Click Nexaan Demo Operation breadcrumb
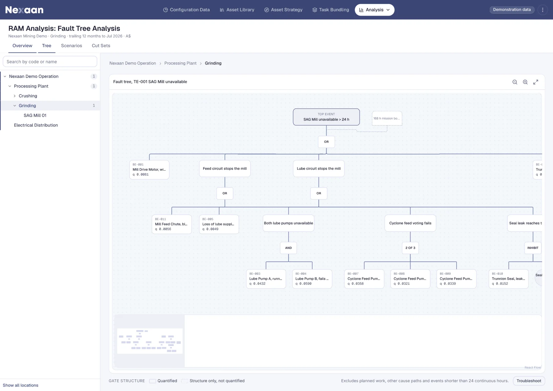 click(133, 63)
